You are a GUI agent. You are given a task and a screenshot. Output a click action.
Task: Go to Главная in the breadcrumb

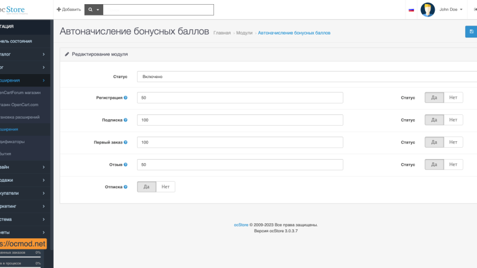(222, 33)
